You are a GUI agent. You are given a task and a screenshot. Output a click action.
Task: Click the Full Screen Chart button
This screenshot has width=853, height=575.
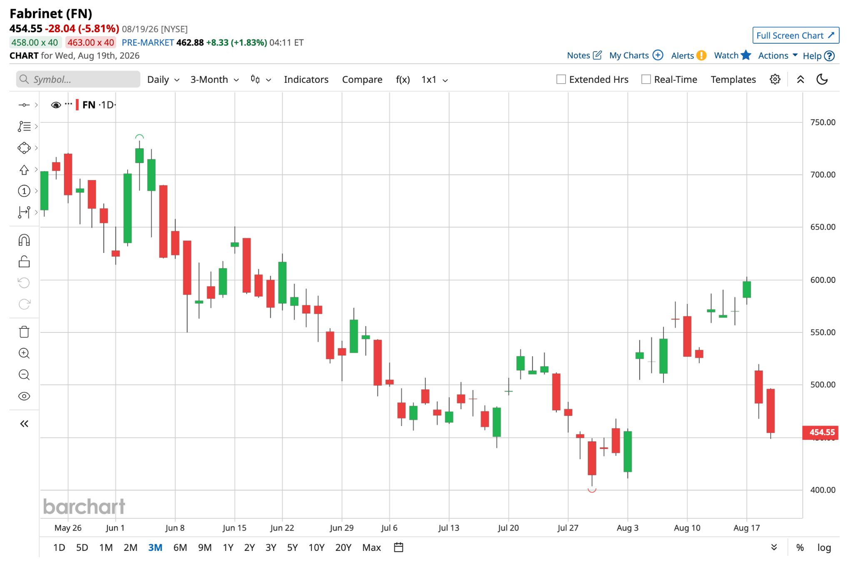tap(796, 35)
